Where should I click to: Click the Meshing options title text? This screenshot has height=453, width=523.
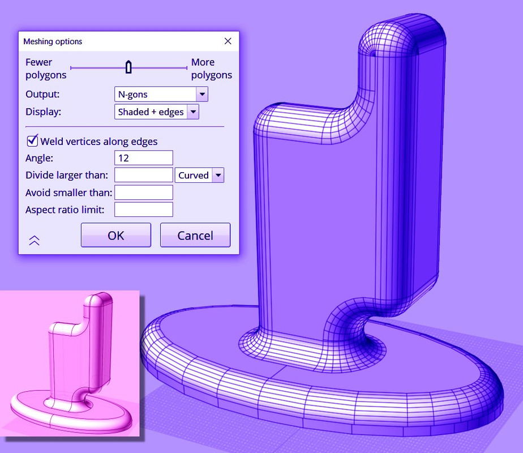[53, 41]
